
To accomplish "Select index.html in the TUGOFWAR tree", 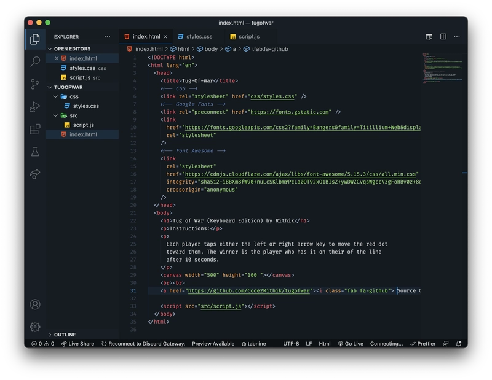I will pyautogui.click(x=82, y=134).
